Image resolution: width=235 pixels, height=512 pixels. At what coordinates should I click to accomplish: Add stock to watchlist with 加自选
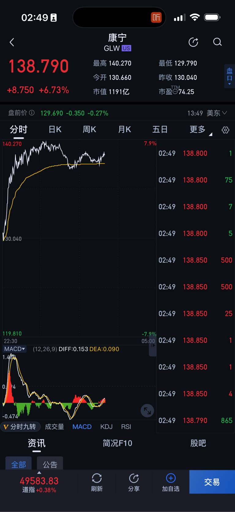(171, 482)
